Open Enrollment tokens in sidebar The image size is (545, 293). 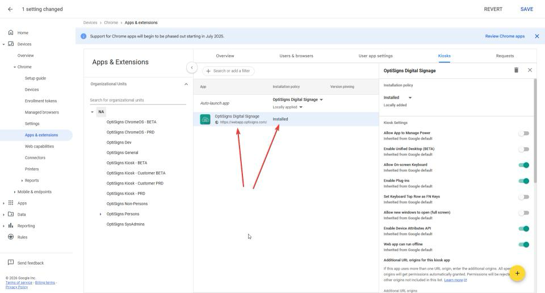point(41,101)
